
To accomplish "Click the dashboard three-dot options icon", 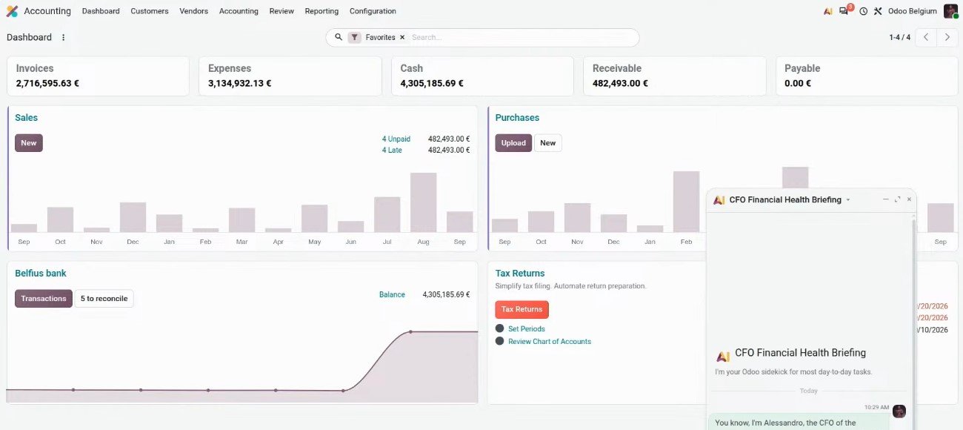I will tap(63, 37).
